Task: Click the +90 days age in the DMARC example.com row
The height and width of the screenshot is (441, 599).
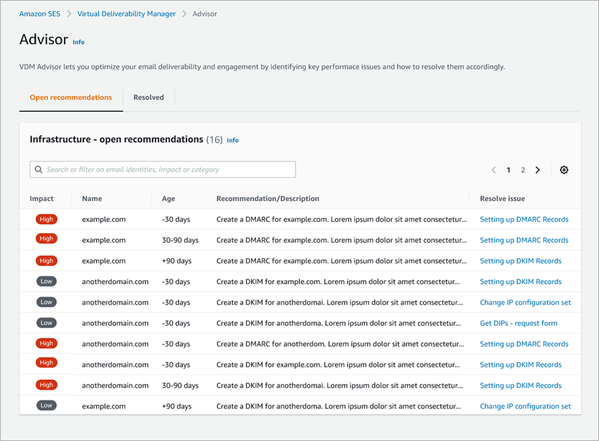Action: (176, 261)
